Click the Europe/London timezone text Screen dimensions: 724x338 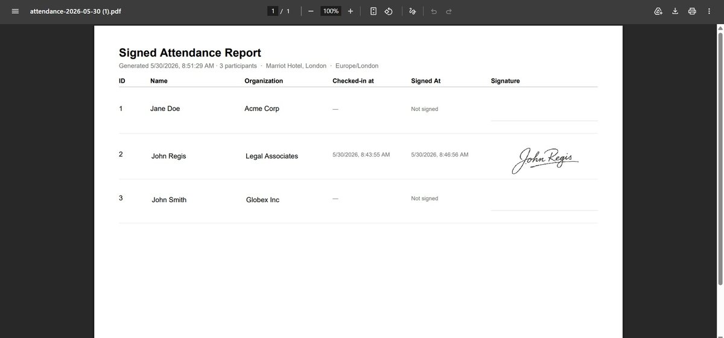tap(357, 66)
